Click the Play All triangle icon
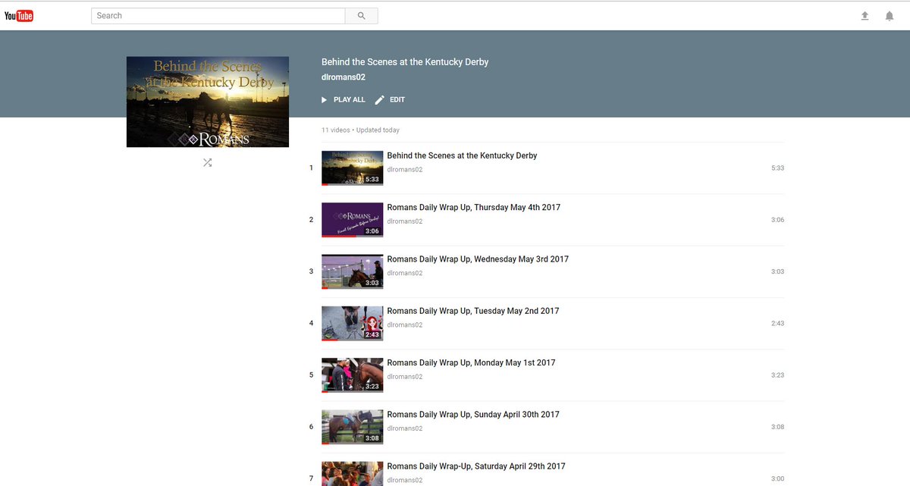This screenshot has width=910, height=486. pyautogui.click(x=325, y=100)
